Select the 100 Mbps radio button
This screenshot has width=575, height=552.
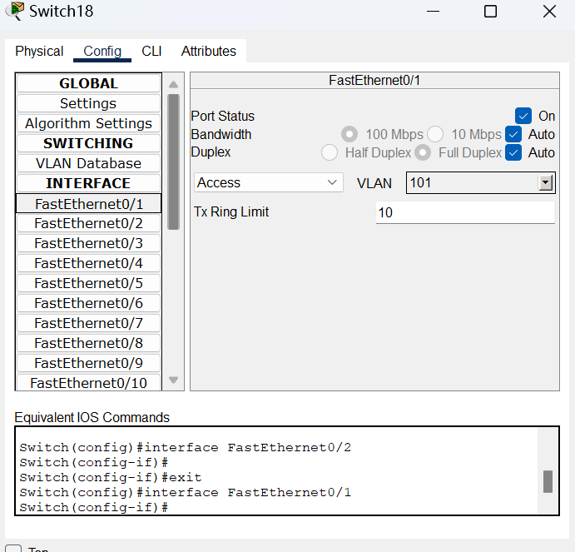pyautogui.click(x=349, y=134)
